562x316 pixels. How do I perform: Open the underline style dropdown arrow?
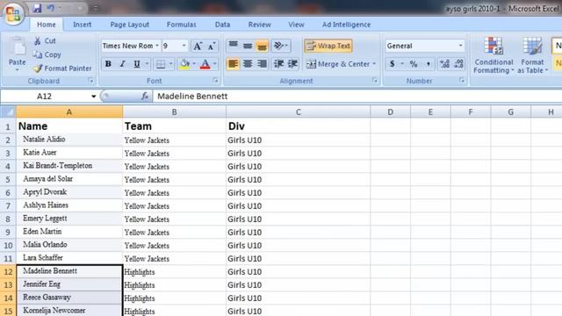[147, 64]
